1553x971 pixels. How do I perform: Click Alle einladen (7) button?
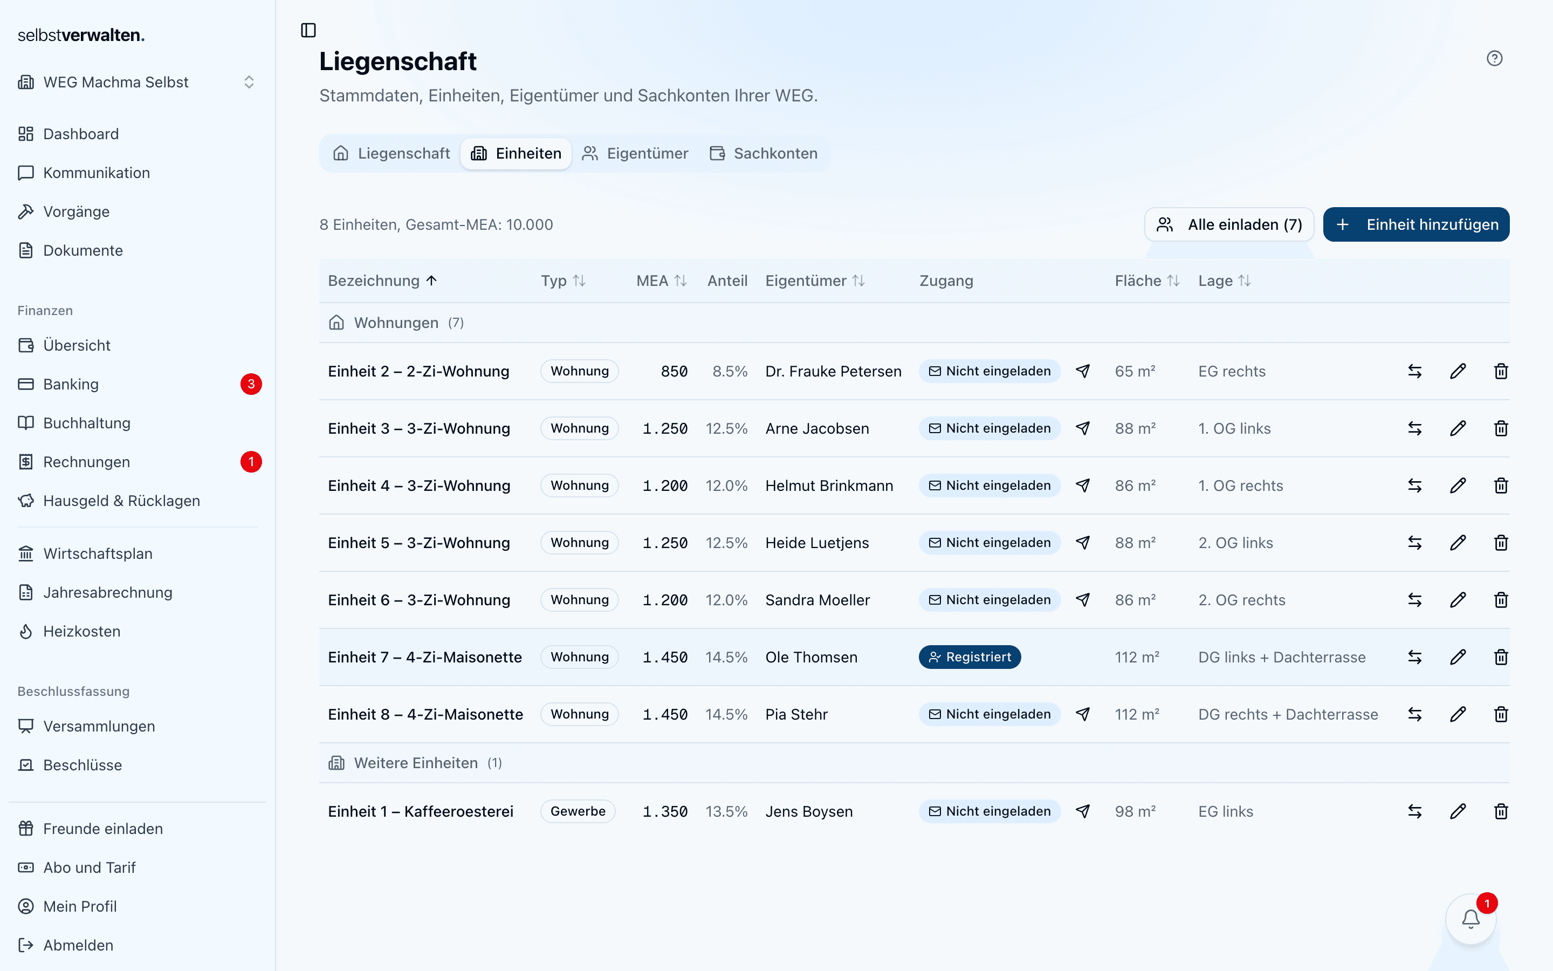click(1229, 225)
